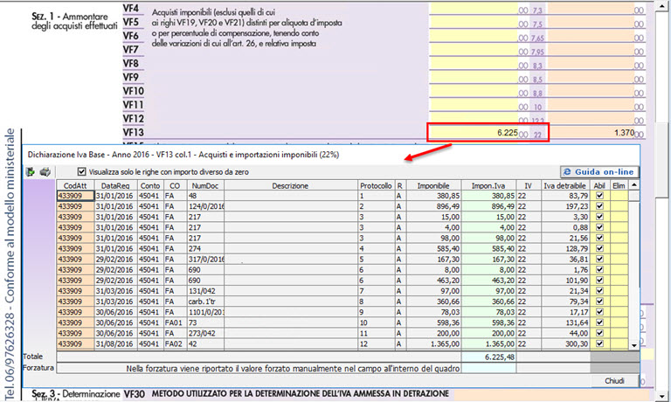Click the VF10 orange imposta field
The image size is (671, 402).
591,92
